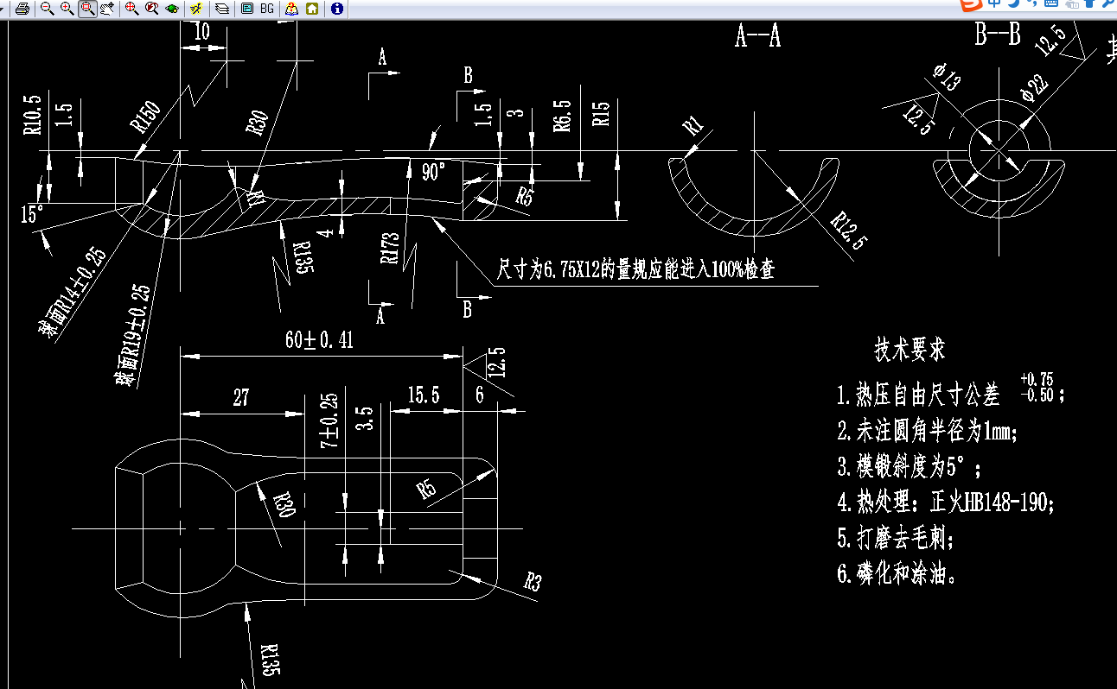
Task: Click the R30 radius label in side view
Action: click(258, 122)
